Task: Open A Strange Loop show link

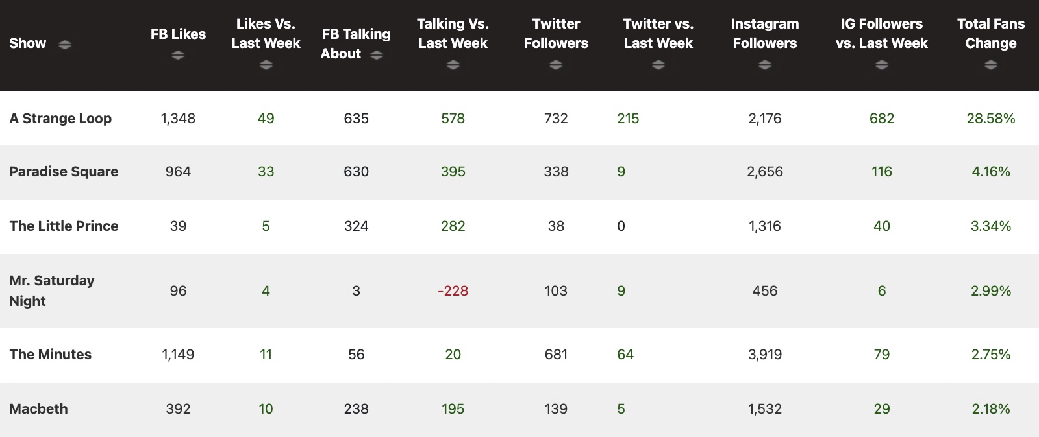Action: click(x=60, y=119)
